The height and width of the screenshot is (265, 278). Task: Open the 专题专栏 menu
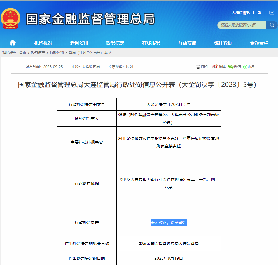click(x=259, y=43)
